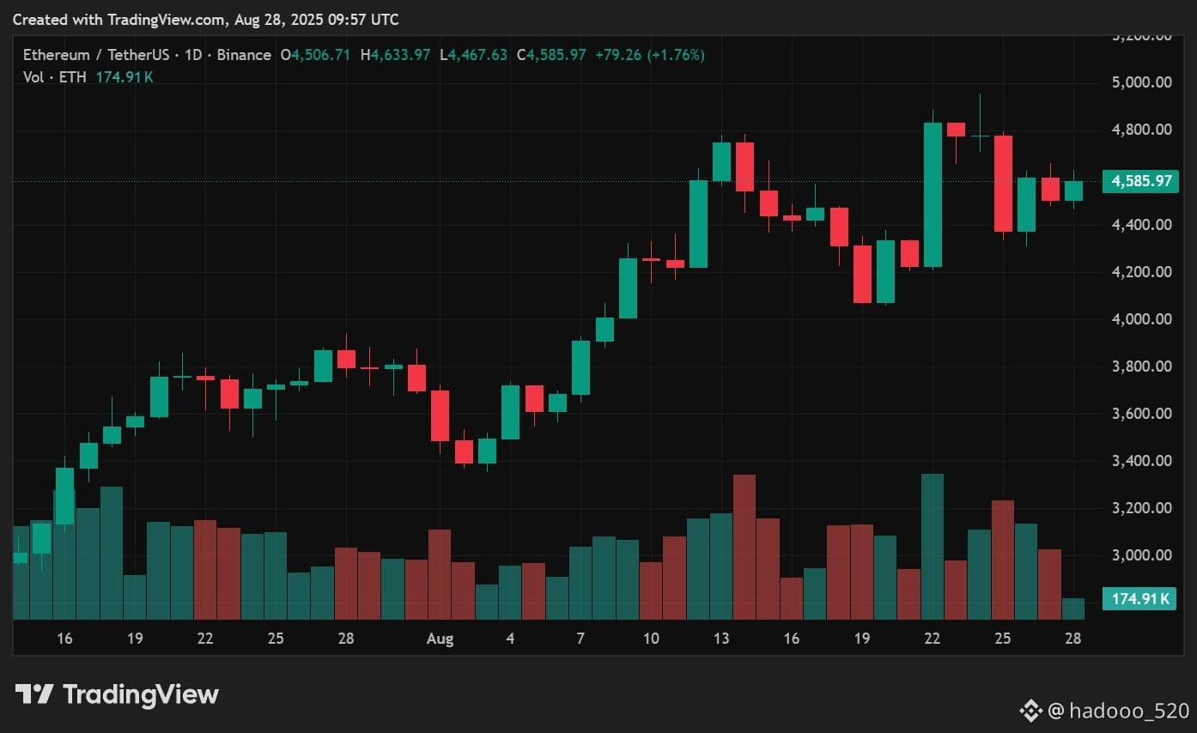The image size is (1197, 733).
Task: Click the green 174.91 K volume tag
Action: tap(1141, 599)
